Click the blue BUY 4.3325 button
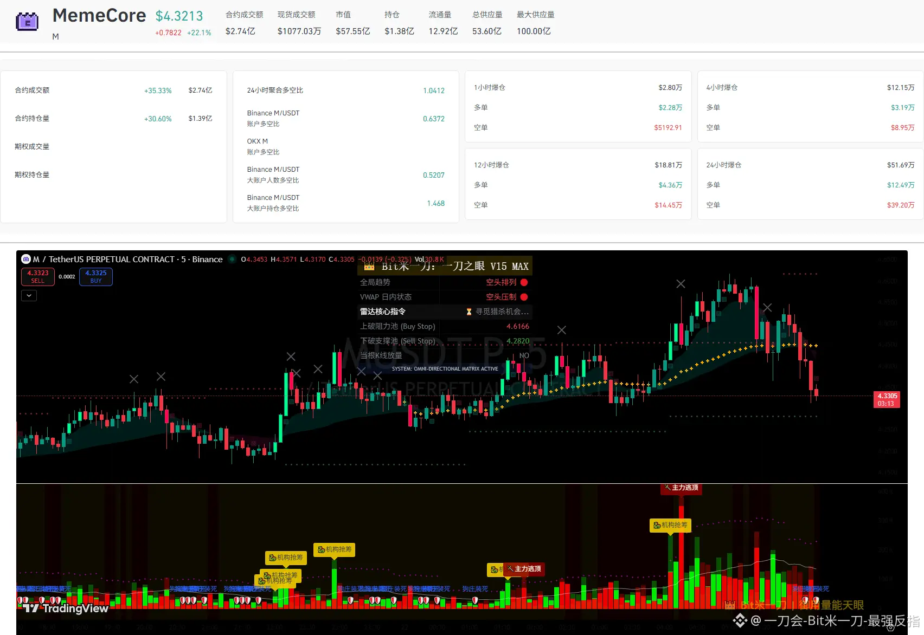 click(96, 276)
